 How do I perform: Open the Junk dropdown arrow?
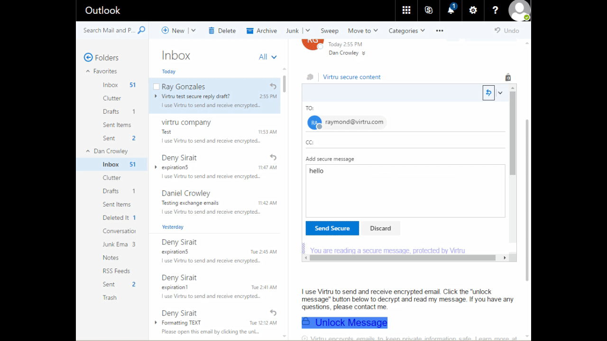coord(308,30)
